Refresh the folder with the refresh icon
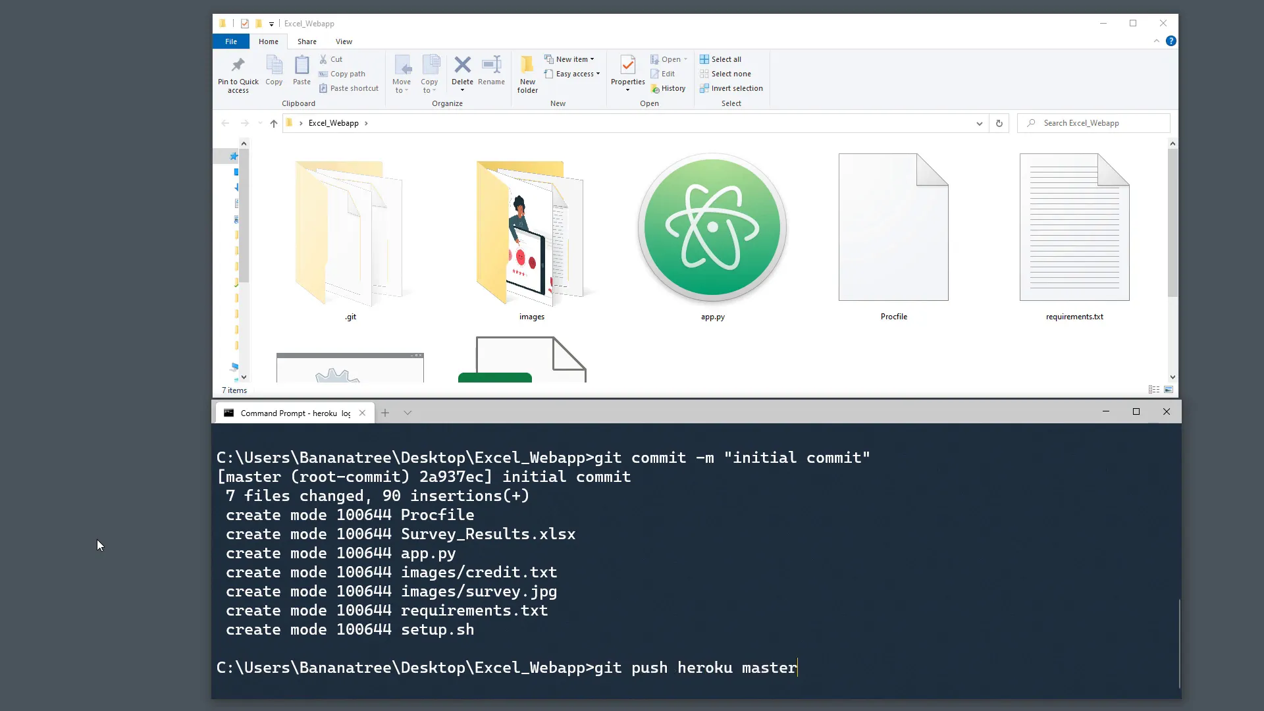Viewport: 1264px width, 711px height. coord(999,123)
